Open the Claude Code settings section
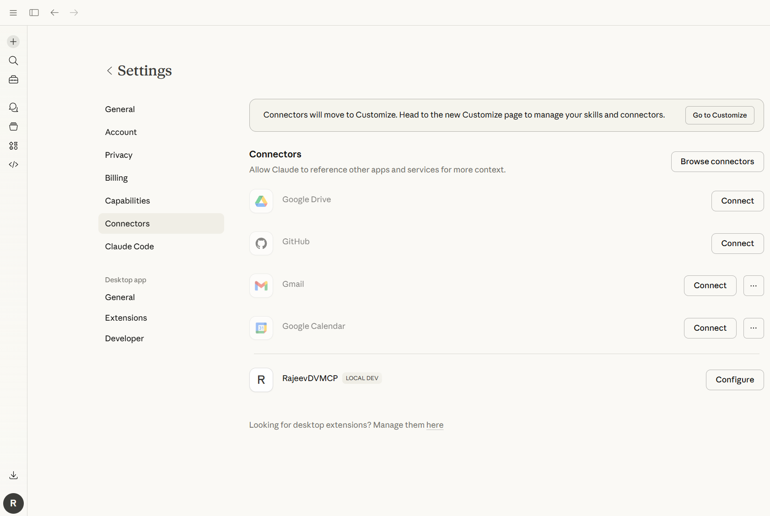Image resolution: width=770 pixels, height=516 pixels. point(129,247)
